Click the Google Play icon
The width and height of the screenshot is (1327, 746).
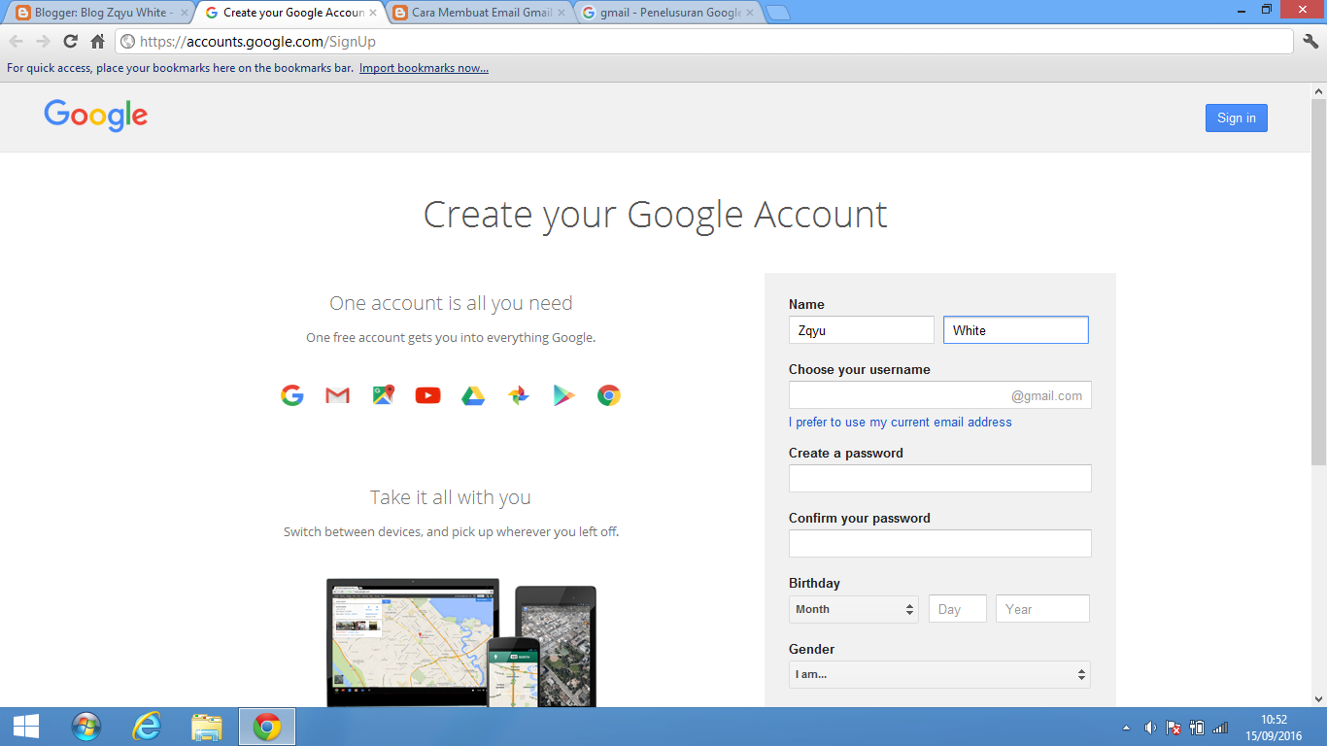tap(564, 395)
